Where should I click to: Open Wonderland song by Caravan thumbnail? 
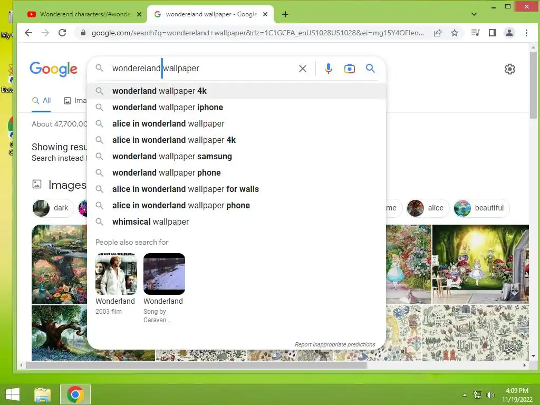165,274
